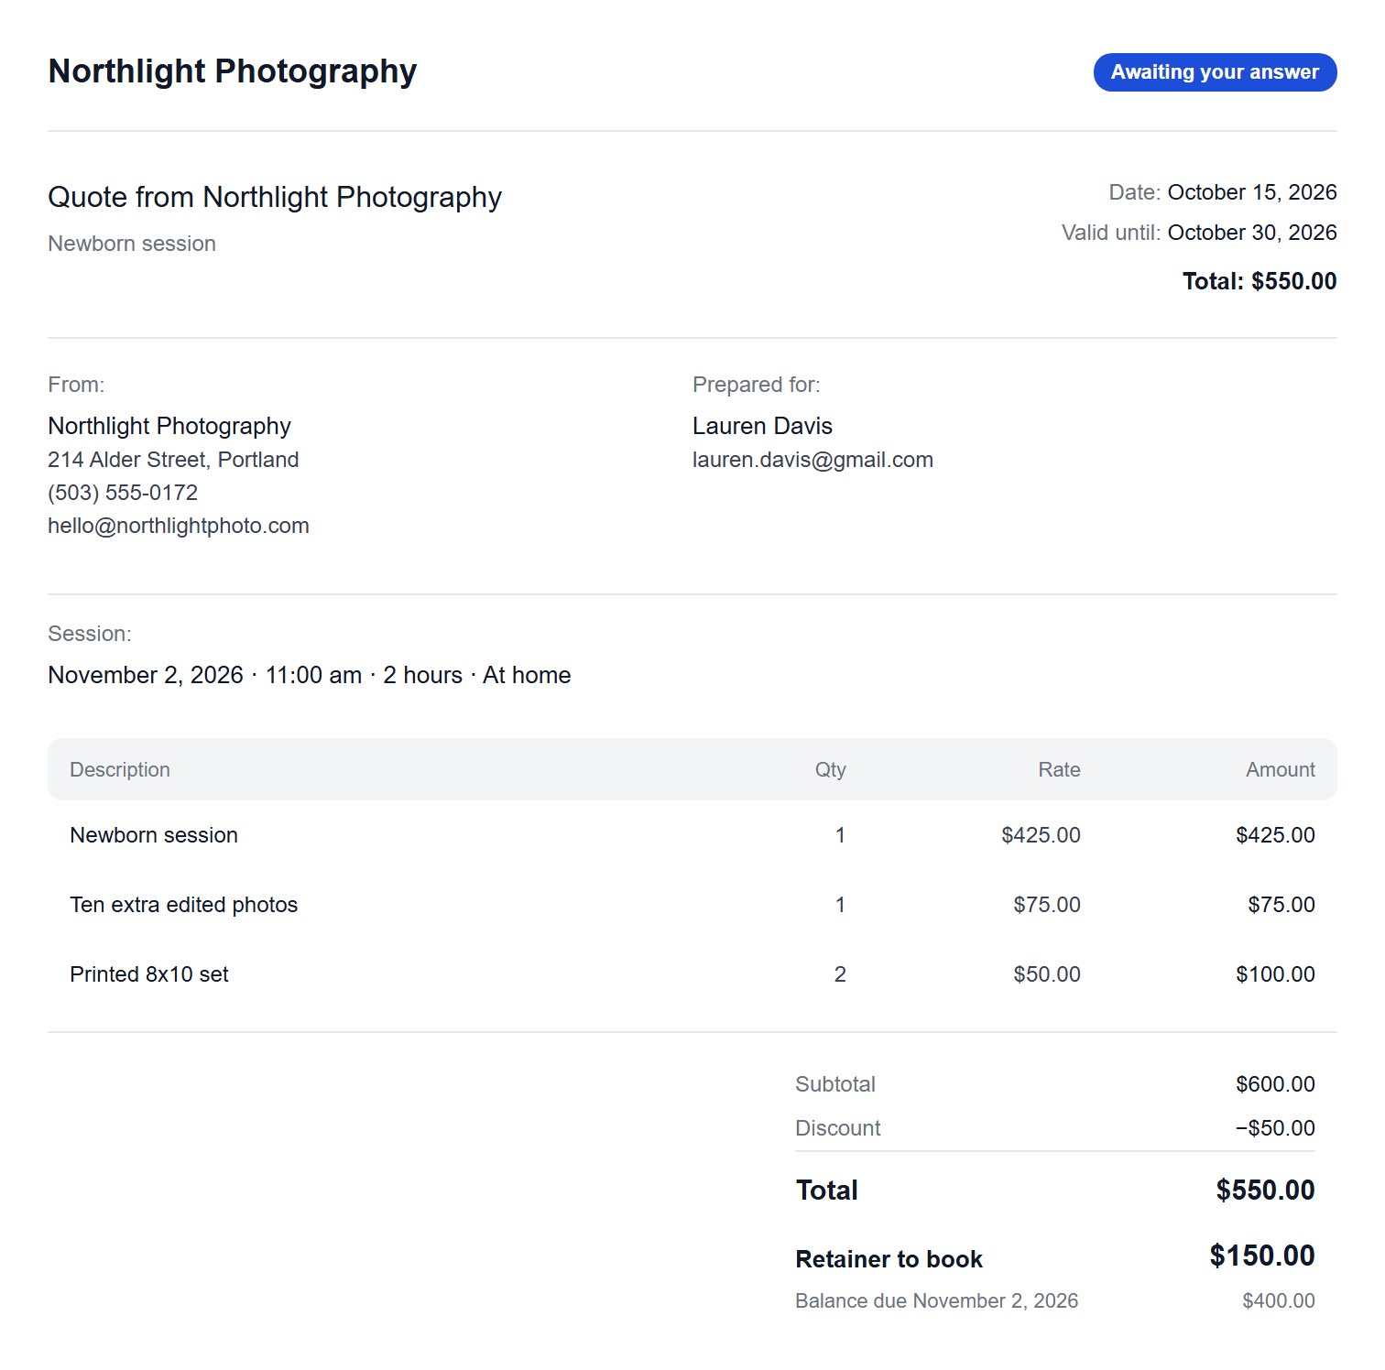Image resolution: width=1385 pixels, height=1370 pixels.
Task: Click the $75.00 rate for extra edited photos
Action: pyautogui.click(x=1047, y=905)
